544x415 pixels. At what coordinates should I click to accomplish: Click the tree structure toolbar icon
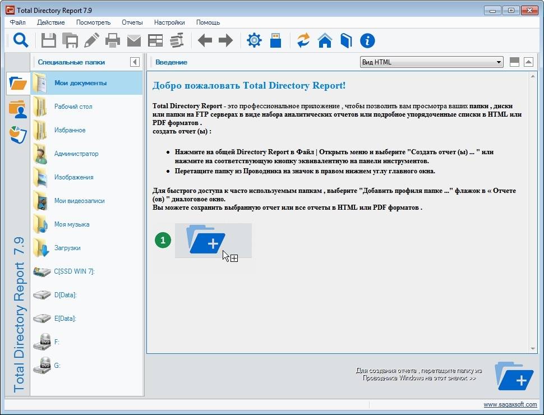click(x=177, y=40)
